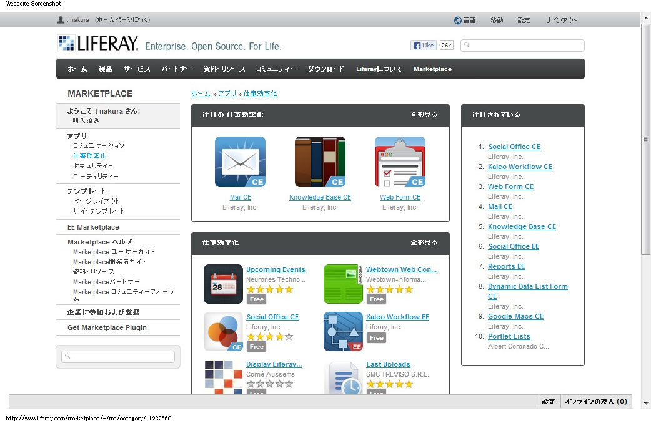This screenshot has height=421, width=651.
Task: Open the 製品 navigation menu
Action: click(105, 69)
